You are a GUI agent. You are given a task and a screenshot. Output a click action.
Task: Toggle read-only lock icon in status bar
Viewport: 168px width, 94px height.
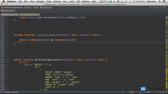(160, 92)
